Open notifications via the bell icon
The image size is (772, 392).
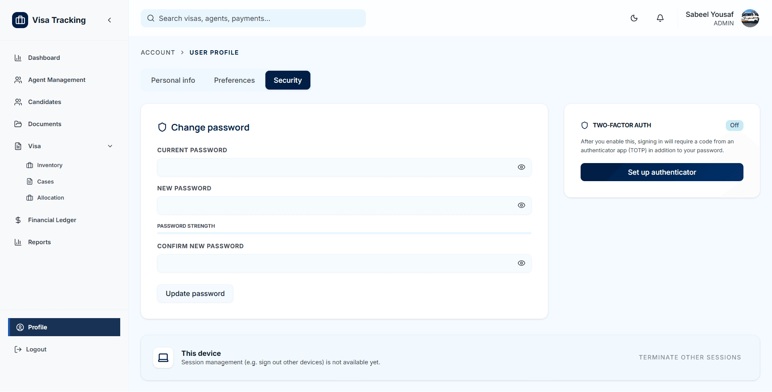(x=660, y=18)
